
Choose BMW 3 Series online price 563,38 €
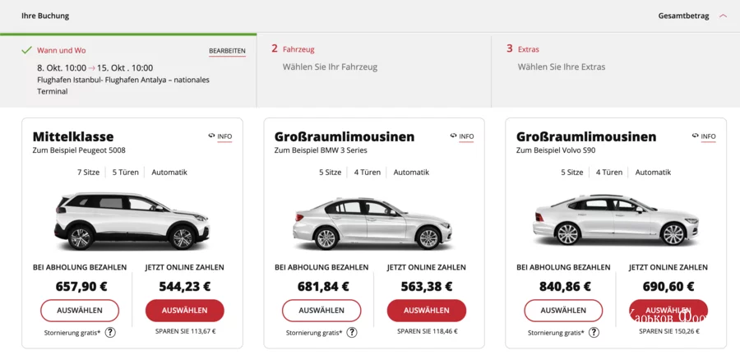(426, 311)
